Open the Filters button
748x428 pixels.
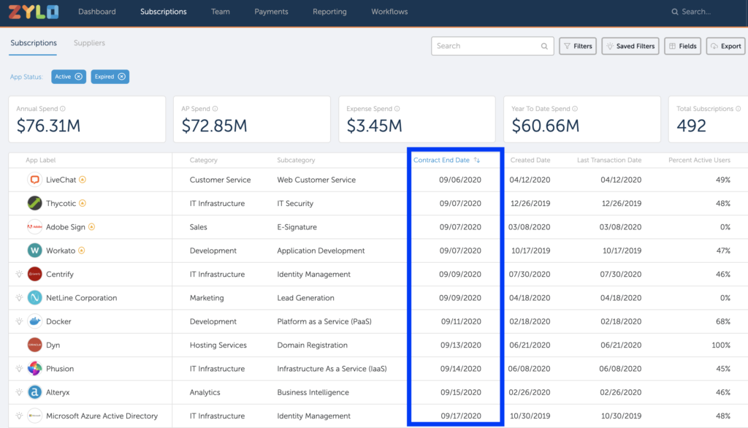click(578, 46)
